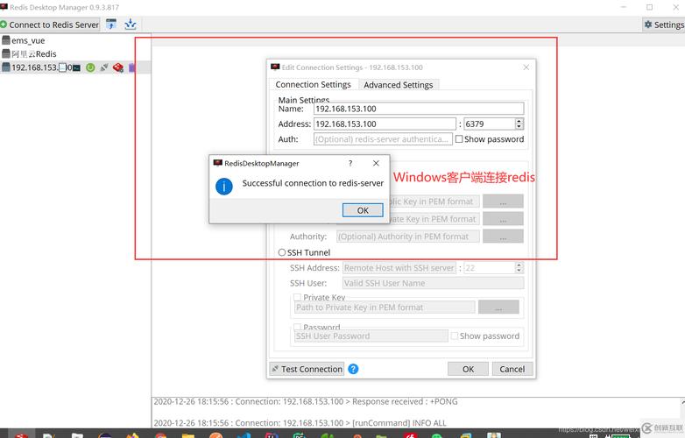This screenshot has height=438, width=685.
Task: Minimize the Redis Desktop Manager window
Action: coord(624,7)
